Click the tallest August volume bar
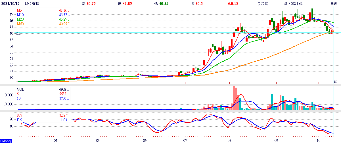This screenshot has width=341, height=145. pos(234,98)
